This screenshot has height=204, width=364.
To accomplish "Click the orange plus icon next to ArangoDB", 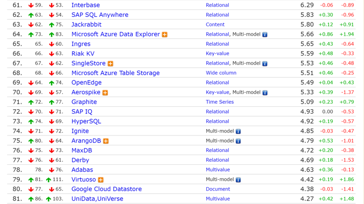I will coord(106,141).
